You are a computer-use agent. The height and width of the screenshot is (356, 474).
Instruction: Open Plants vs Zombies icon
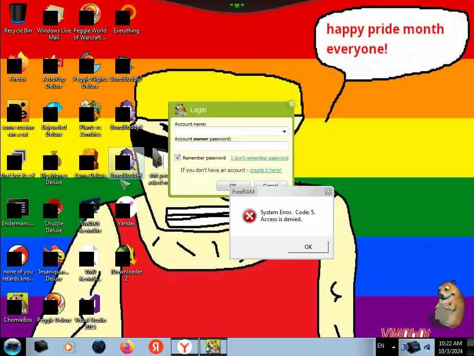90,118
